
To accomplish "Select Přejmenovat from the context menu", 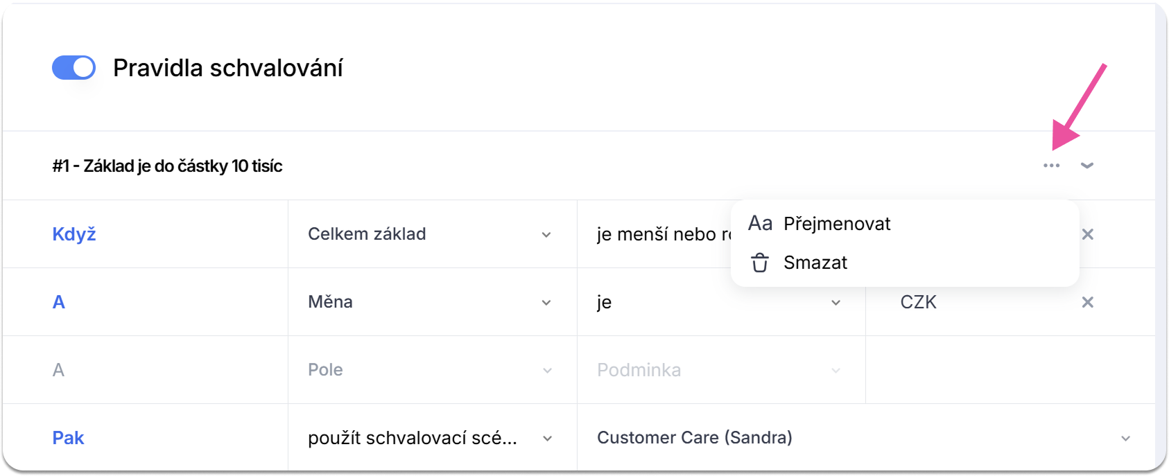I will click(x=836, y=224).
